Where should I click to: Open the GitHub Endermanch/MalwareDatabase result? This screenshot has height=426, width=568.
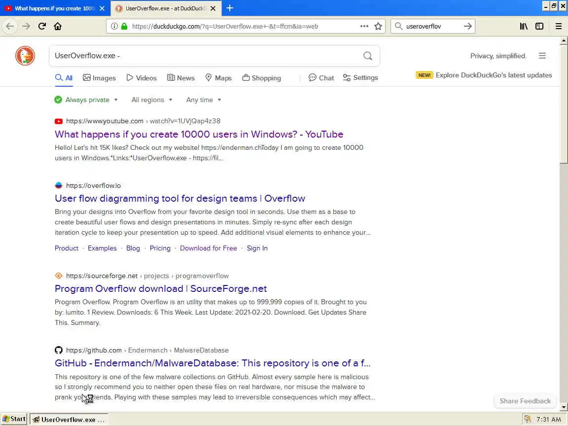click(213, 363)
